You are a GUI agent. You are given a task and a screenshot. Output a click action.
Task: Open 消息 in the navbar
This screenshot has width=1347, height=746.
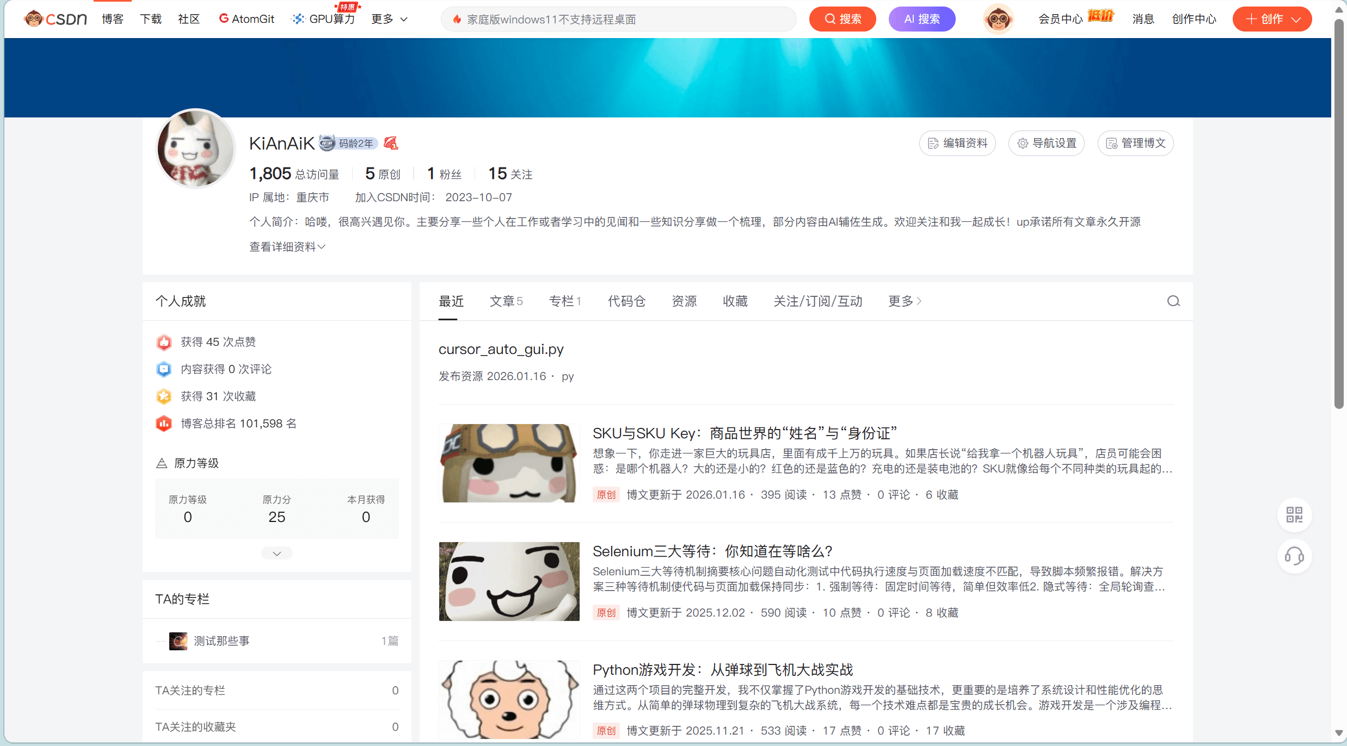click(x=1143, y=19)
